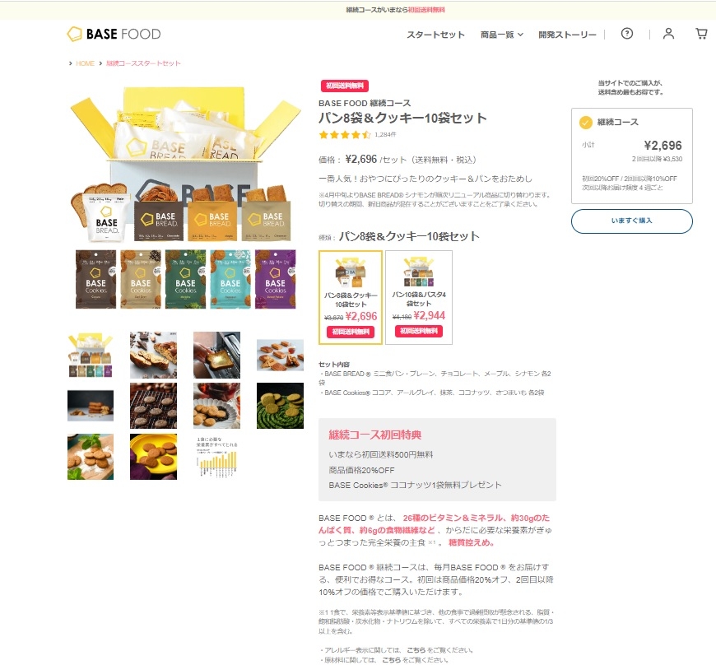This screenshot has width=716, height=665.
Task: Open the help question mark icon
Action: coord(627,34)
